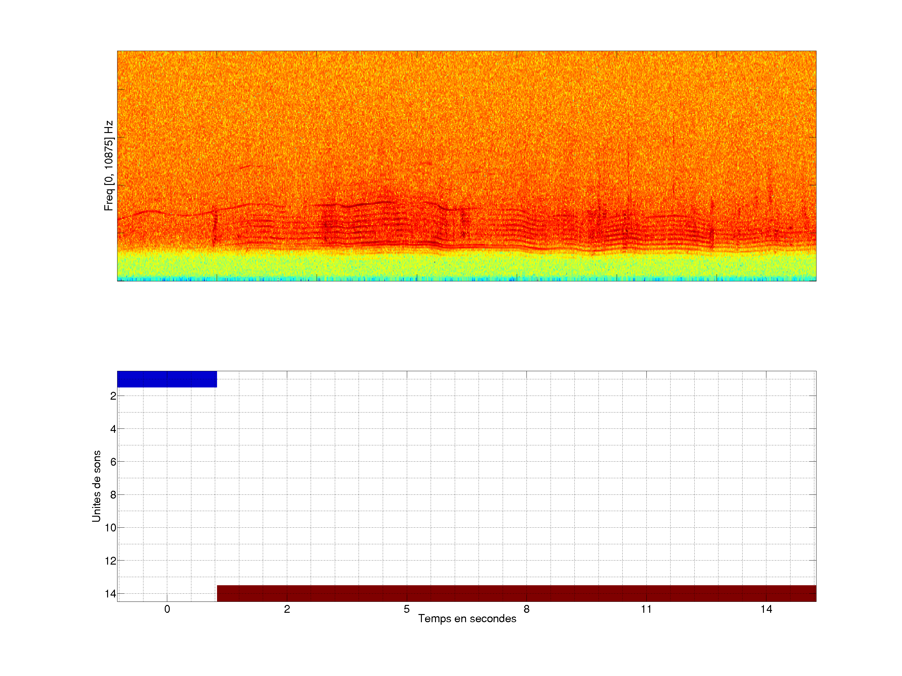Click time tick label 0 on x-axis
Image resolution: width=902 pixels, height=676 pixels.
pos(167,609)
